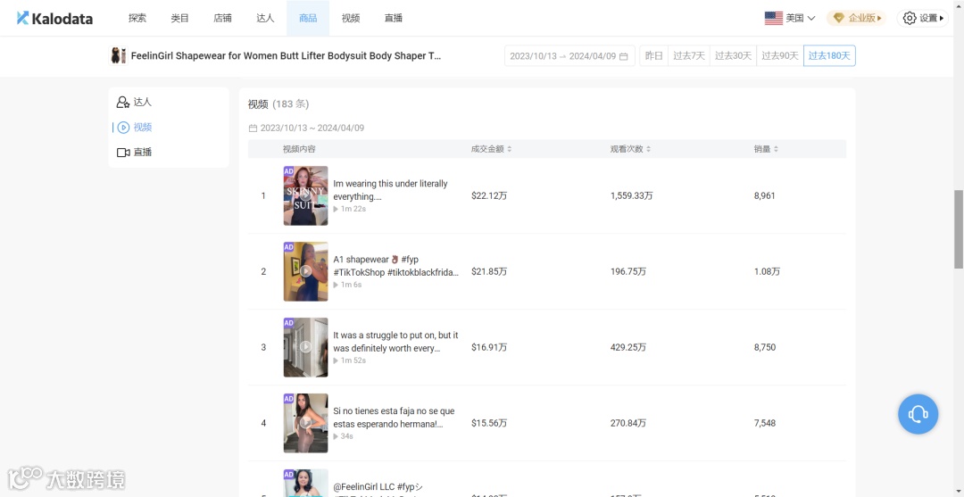
Task: Click 'It was a struggle to put on' title
Action: point(396,342)
